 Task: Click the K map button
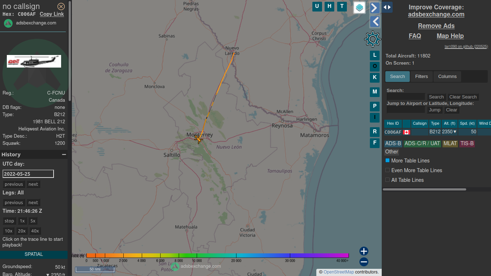point(375,78)
